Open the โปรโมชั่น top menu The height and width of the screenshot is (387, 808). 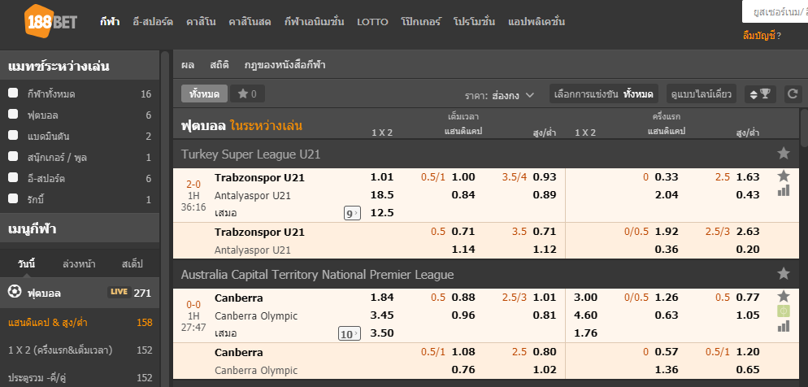tap(475, 22)
